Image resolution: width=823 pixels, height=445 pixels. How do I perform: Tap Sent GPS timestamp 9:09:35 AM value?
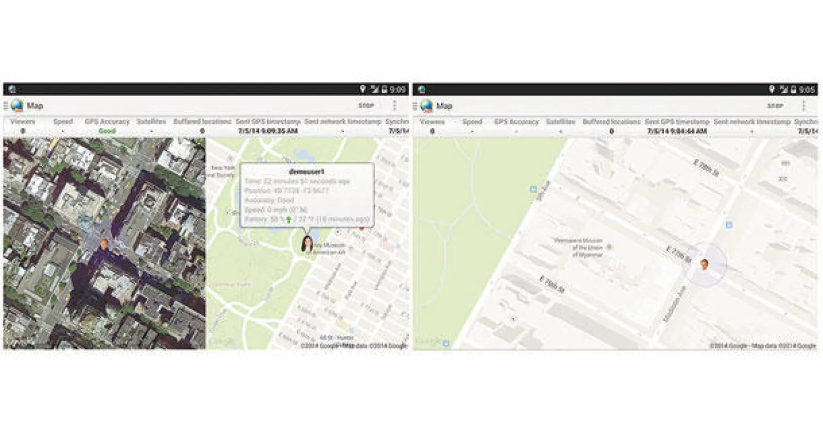click(268, 131)
